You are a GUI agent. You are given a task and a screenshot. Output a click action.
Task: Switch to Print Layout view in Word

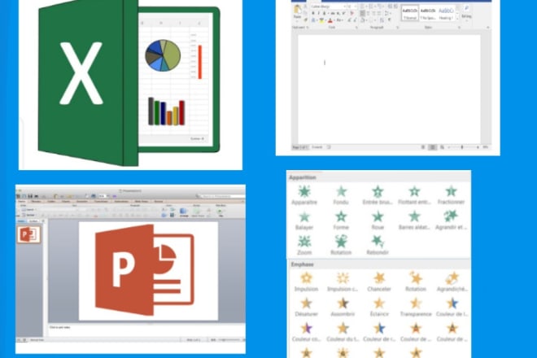coord(433,147)
